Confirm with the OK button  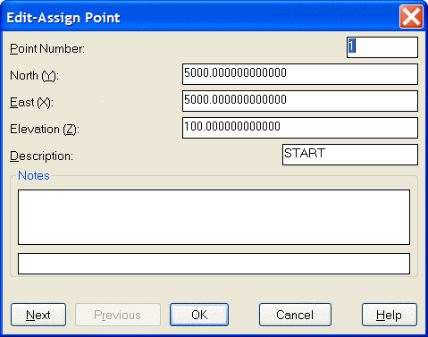tap(199, 315)
